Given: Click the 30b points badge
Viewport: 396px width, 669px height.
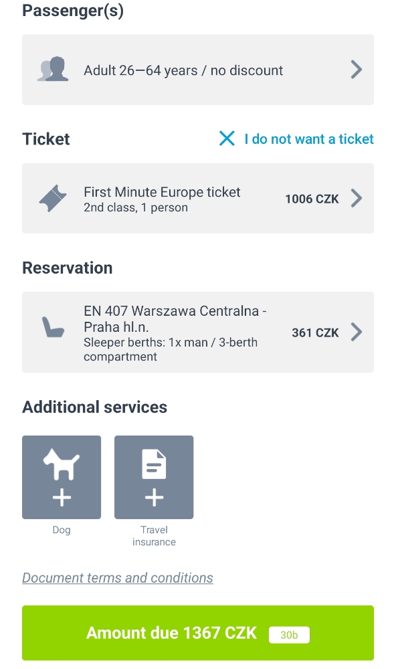Looking at the screenshot, I should (289, 635).
